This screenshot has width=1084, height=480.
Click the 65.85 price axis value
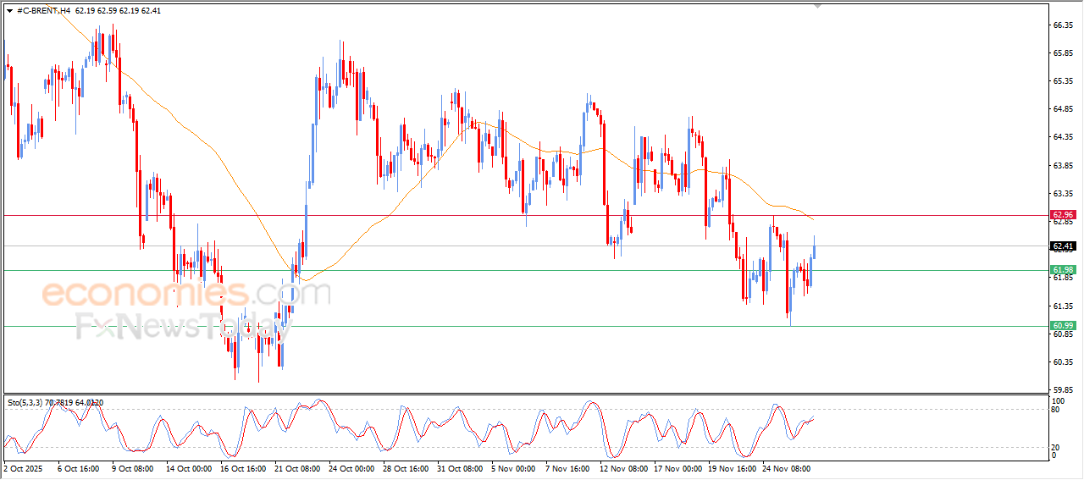[x=1063, y=53]
